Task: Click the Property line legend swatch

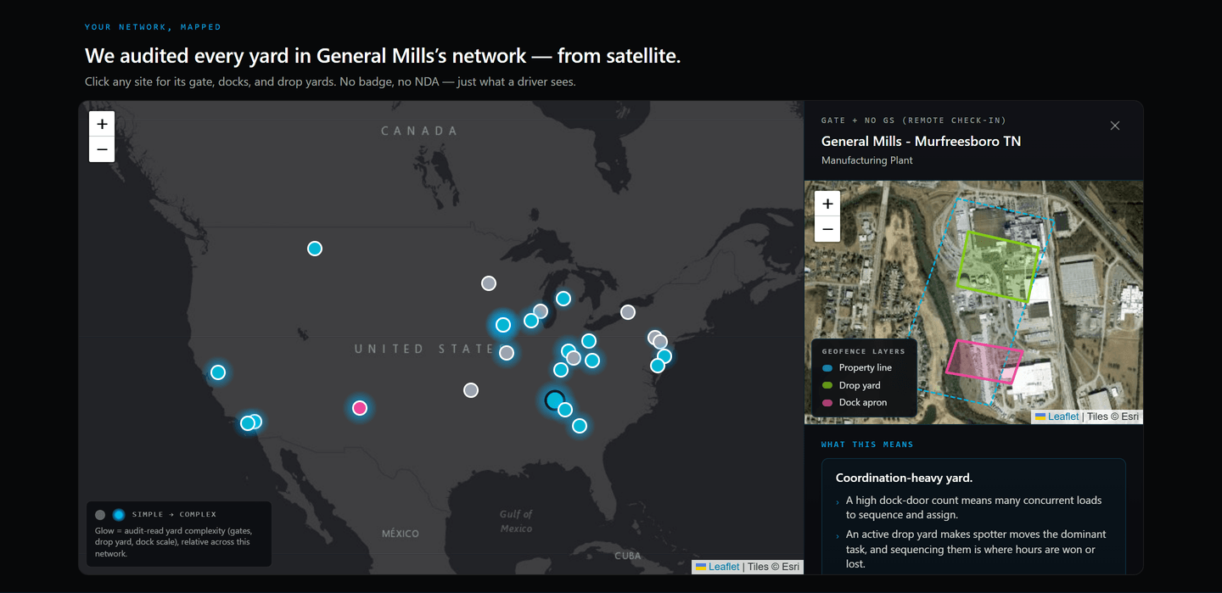Action: (827, 368)
